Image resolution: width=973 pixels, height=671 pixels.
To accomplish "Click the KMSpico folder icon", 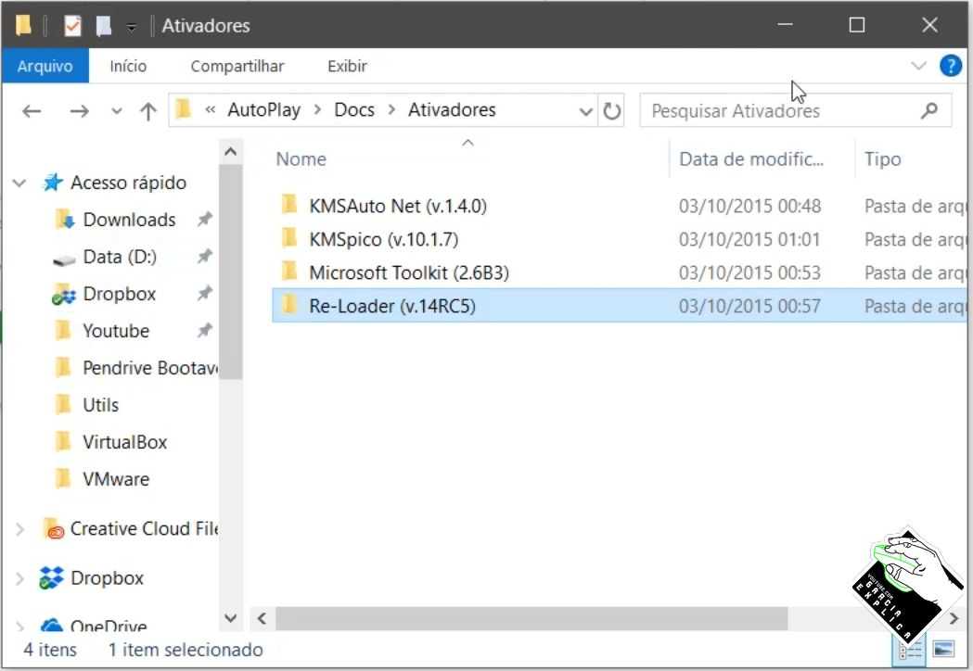I will point(289,238).
